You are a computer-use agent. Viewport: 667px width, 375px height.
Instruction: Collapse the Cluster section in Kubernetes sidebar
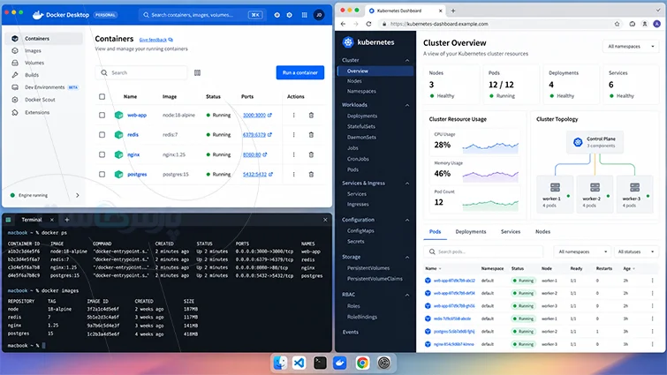[407, 60]
